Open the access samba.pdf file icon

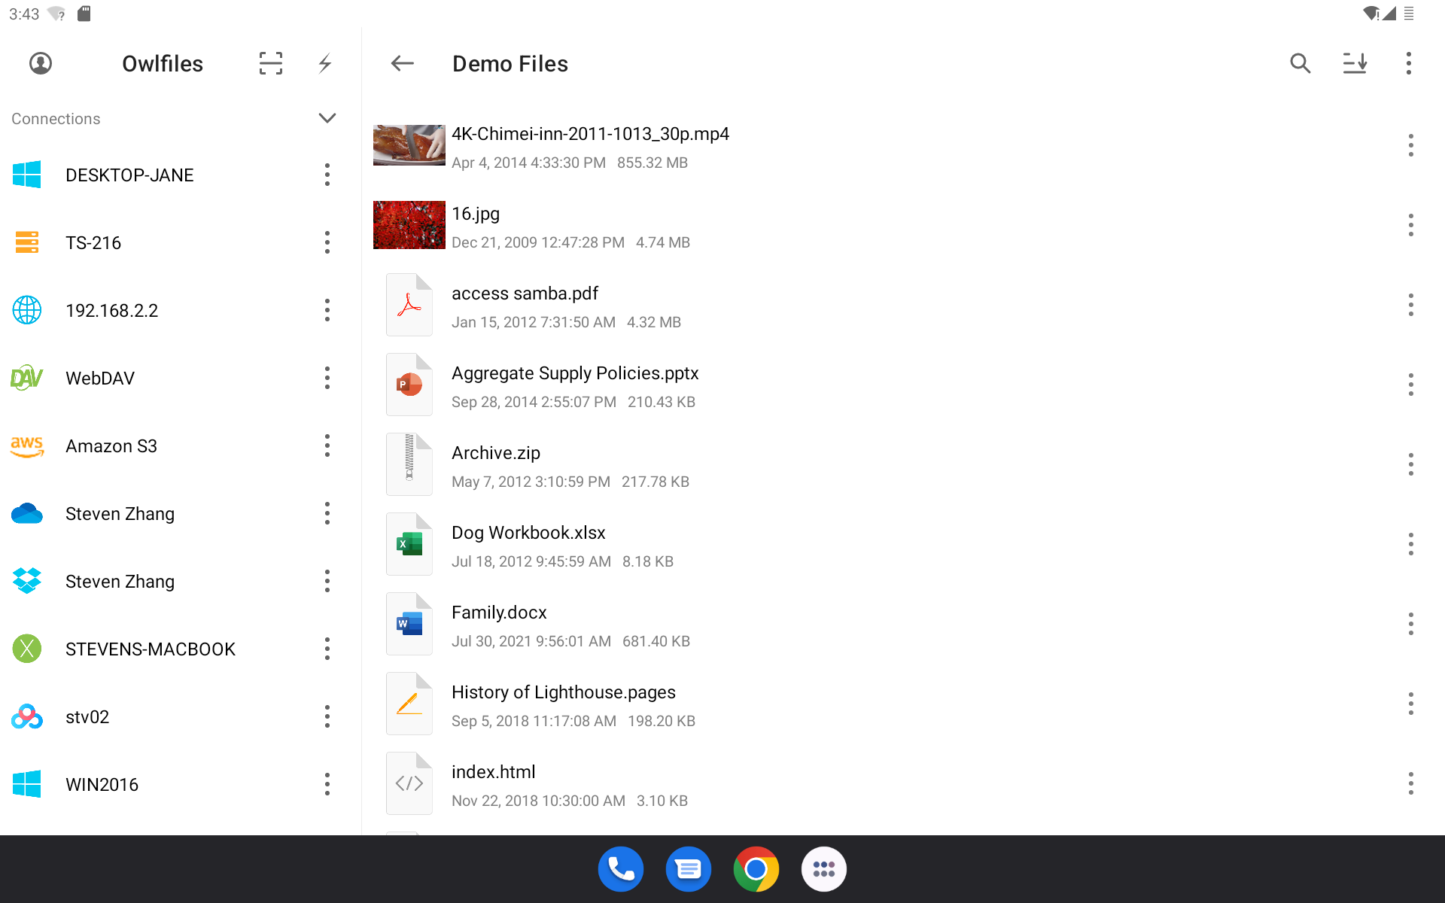tap(409, 305)
